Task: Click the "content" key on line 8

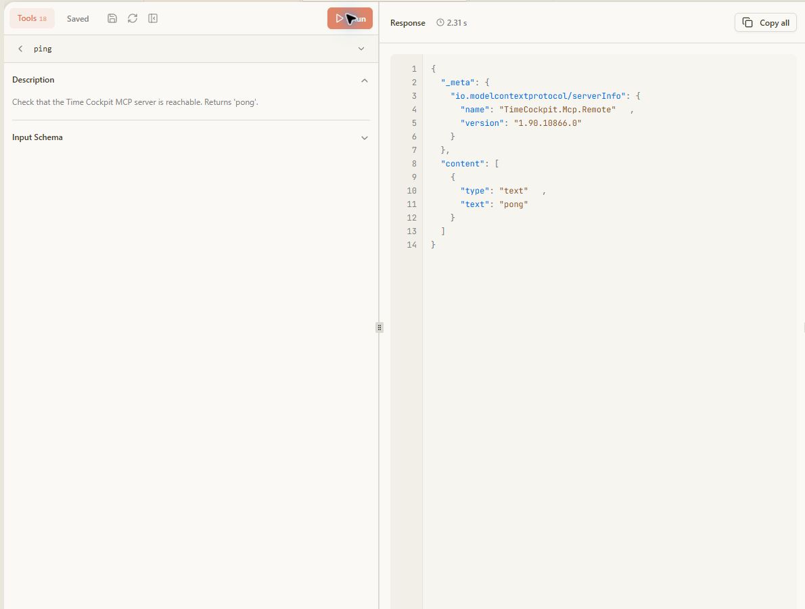Action: 463,164
